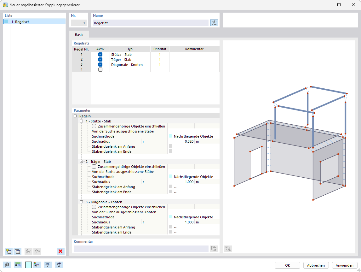
Task: Select list entry 1 Regelset
Action: [x=35, y=22]
